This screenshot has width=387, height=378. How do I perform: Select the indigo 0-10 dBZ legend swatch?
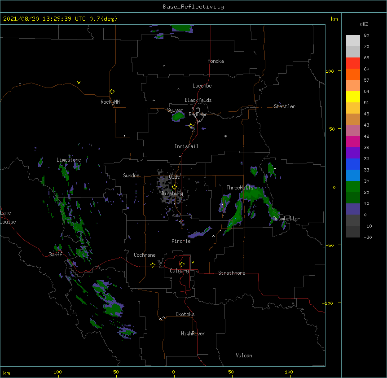[353, 209]
